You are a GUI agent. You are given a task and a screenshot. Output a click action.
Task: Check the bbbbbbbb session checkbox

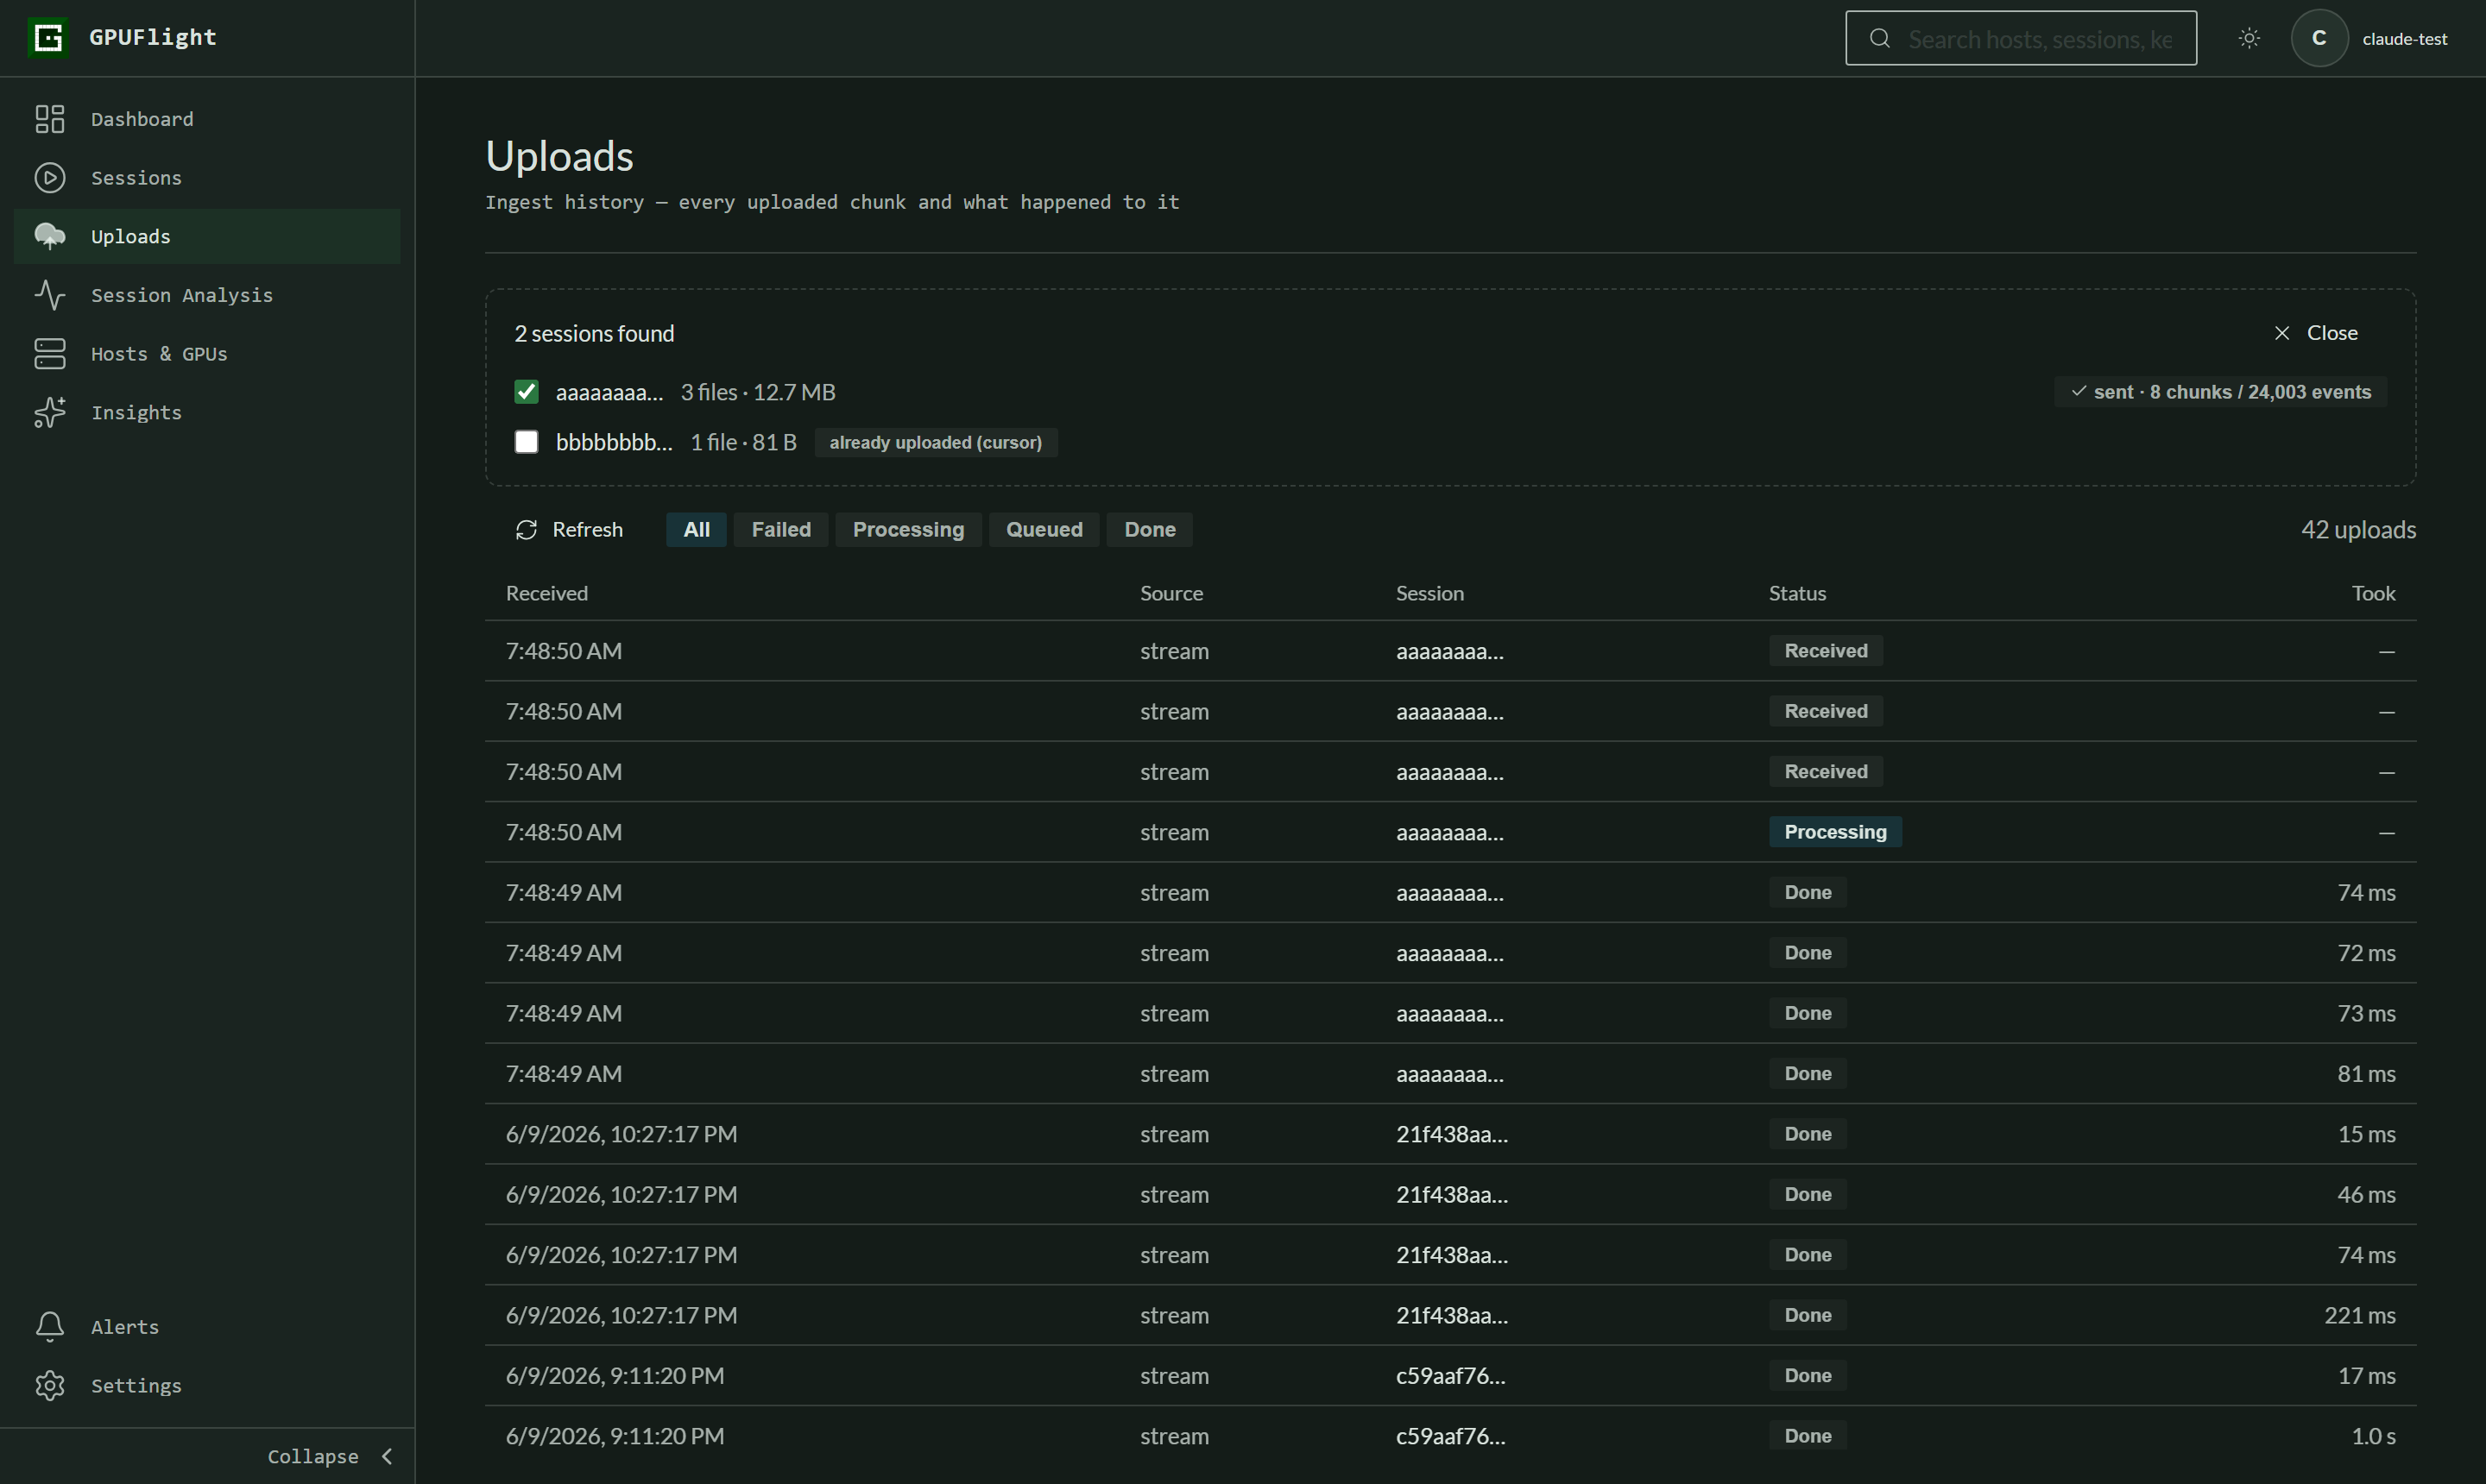click(527, 442)
